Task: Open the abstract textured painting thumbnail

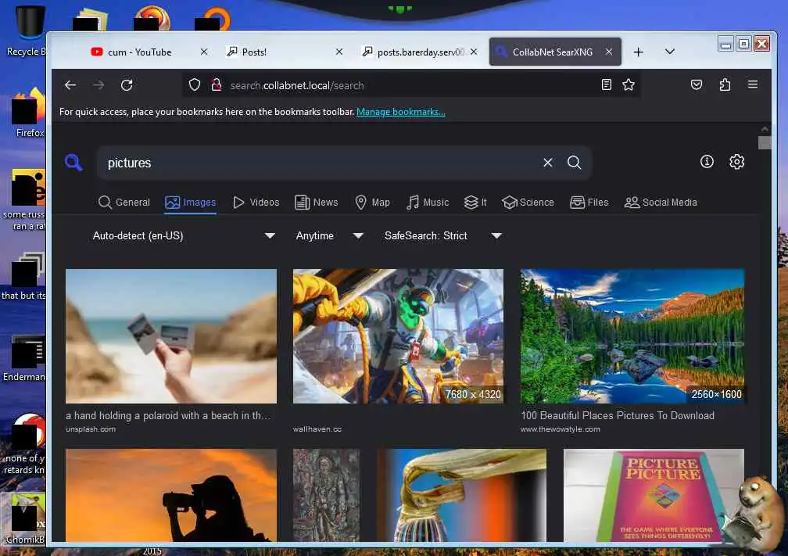Action: [327, 495]
